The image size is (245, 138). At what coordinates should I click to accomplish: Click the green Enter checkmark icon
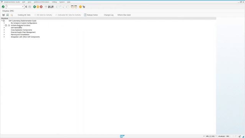click(3, 7)
